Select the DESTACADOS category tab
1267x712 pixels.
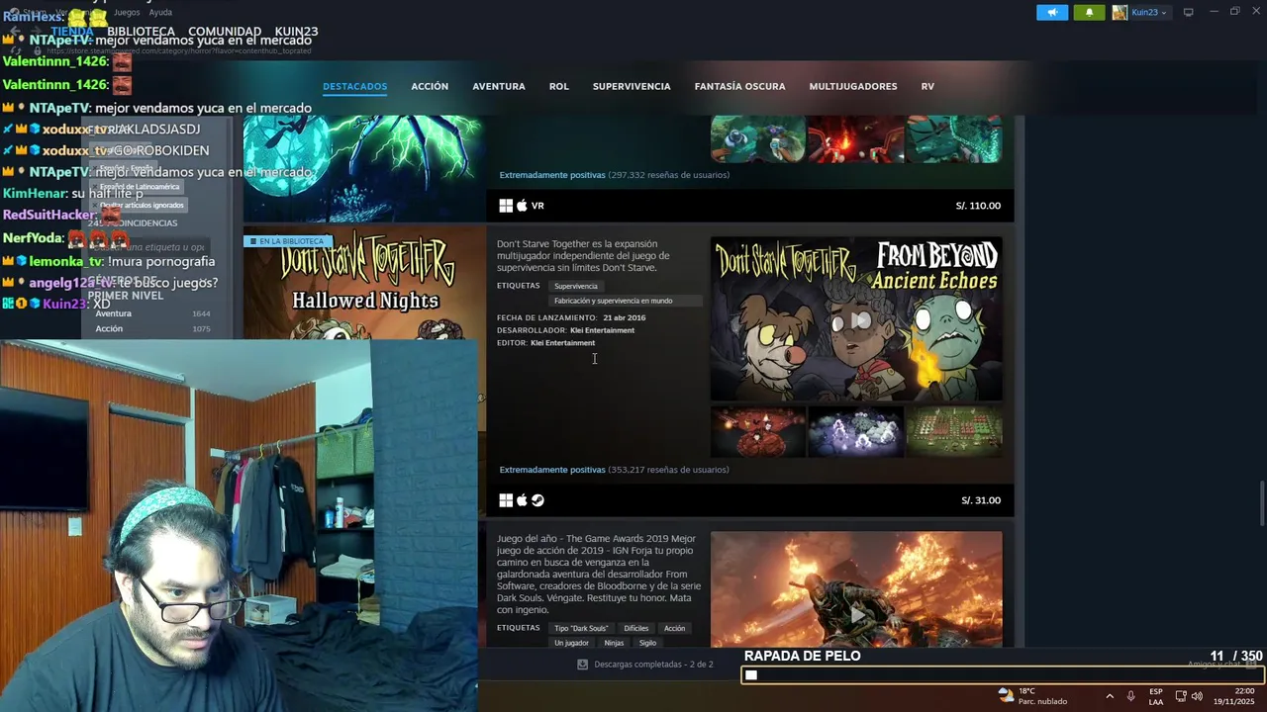coord(354,86)
